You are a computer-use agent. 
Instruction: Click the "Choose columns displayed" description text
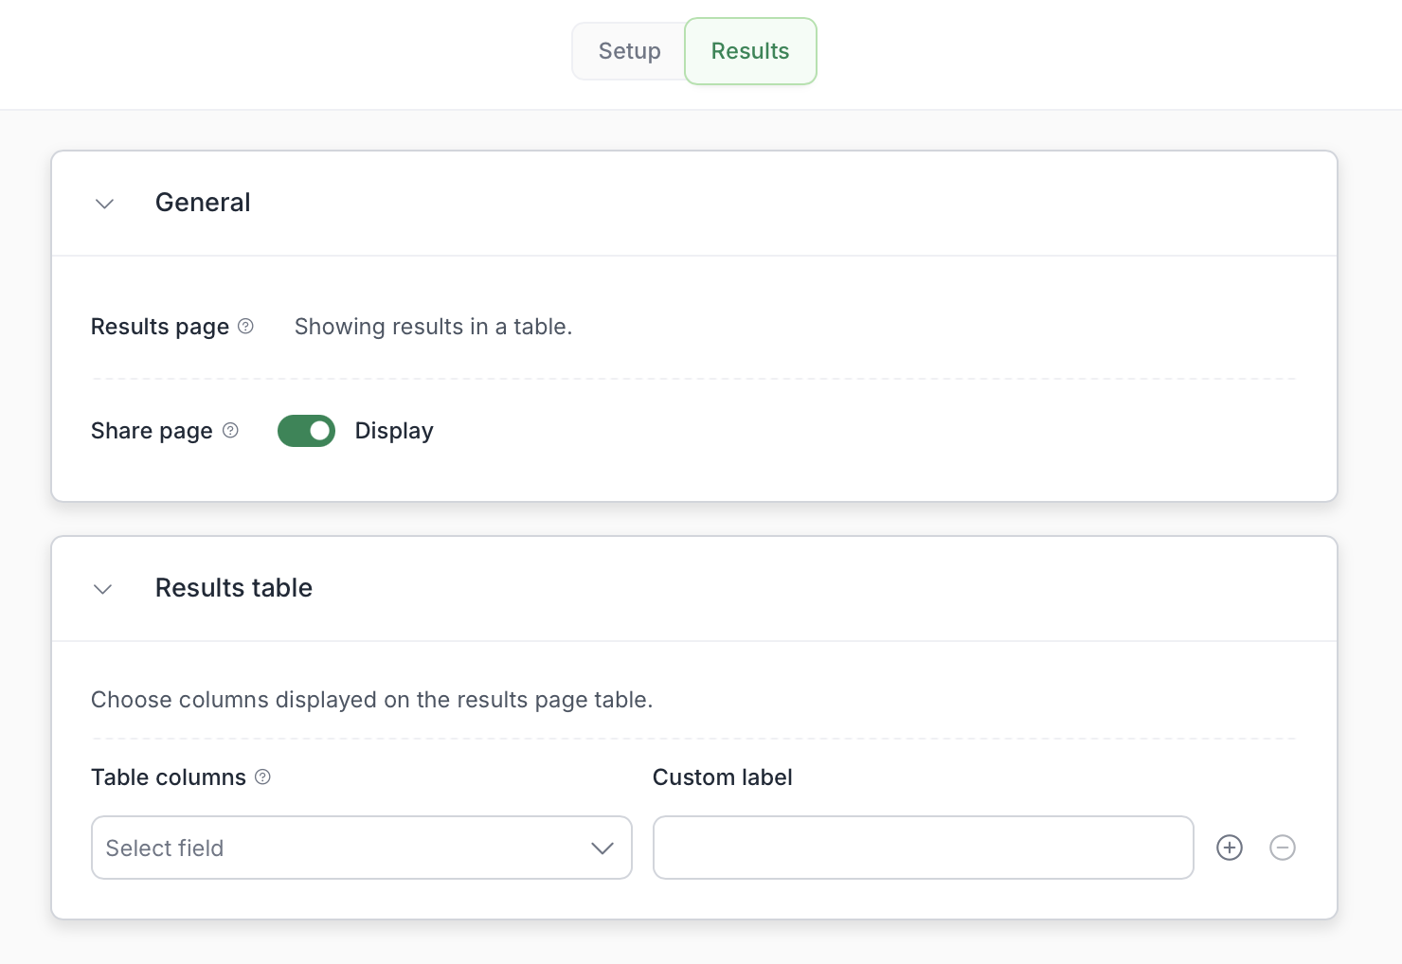coord(371,700)
